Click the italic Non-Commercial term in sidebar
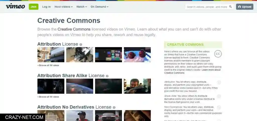 (173, 107)
